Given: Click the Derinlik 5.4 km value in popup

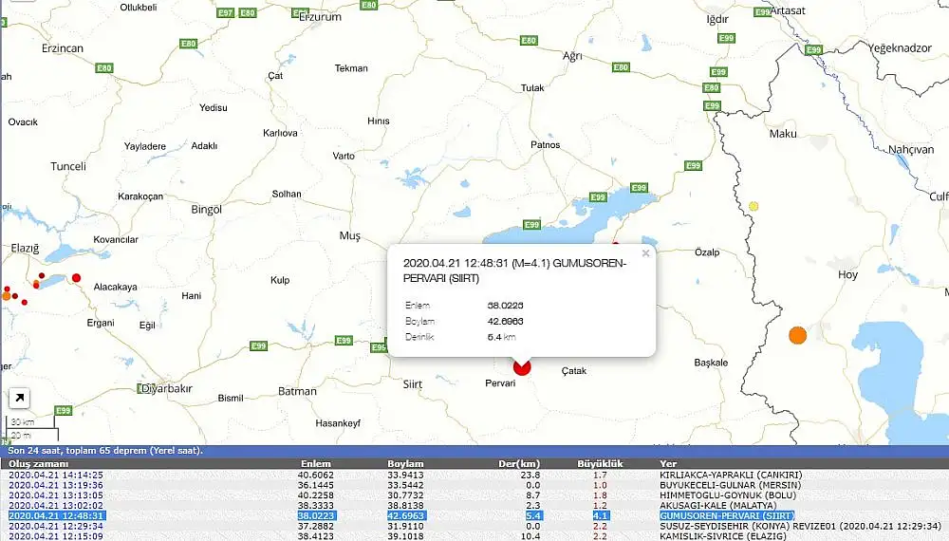Looking at the screenshot, I should click(502, 337).
